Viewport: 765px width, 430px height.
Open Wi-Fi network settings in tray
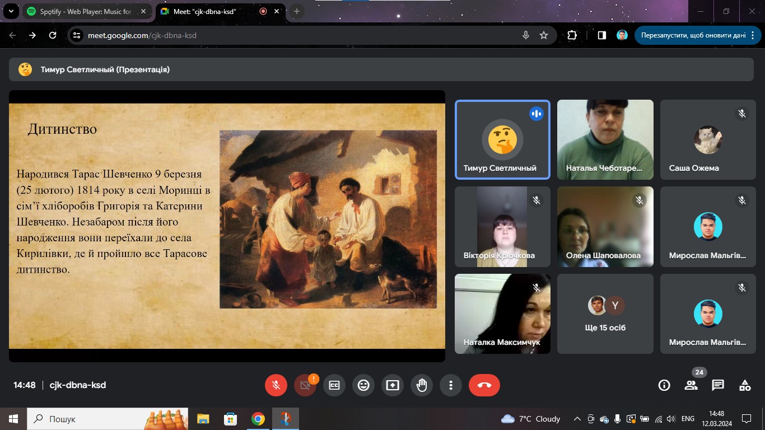point(658,419)
